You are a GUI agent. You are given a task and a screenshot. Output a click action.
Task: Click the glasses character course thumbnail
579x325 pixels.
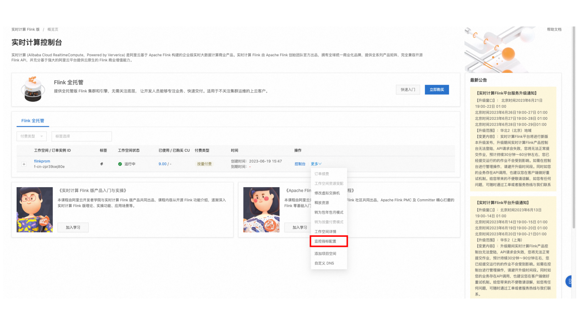click(35, 210)
